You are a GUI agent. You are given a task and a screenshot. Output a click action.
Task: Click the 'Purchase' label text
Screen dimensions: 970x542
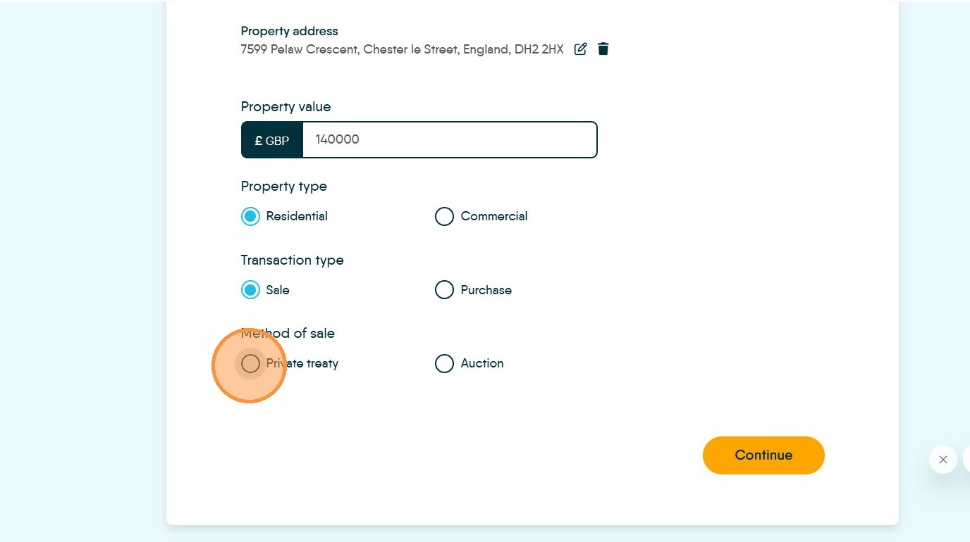486,290
